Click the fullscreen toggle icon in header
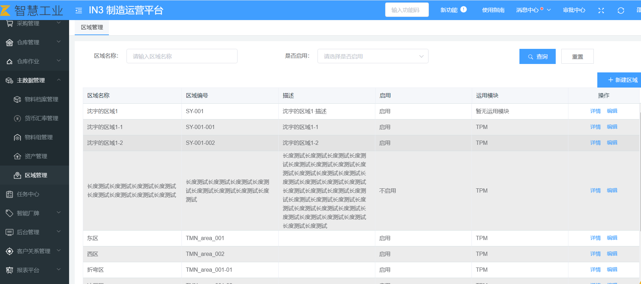 click(x=601, y=11)
